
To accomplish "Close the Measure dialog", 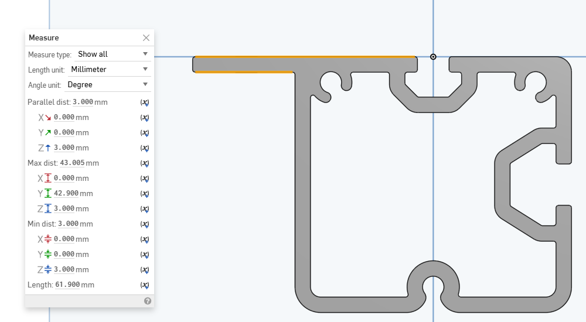I will tap(146, 38).
